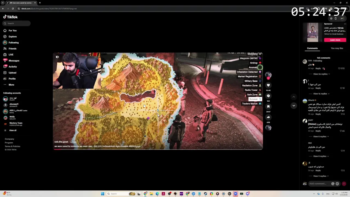Like the comment with 2 likes
The height and width of the screenshot is (197, 350).
pyautogui.click(x=342, y=170)
